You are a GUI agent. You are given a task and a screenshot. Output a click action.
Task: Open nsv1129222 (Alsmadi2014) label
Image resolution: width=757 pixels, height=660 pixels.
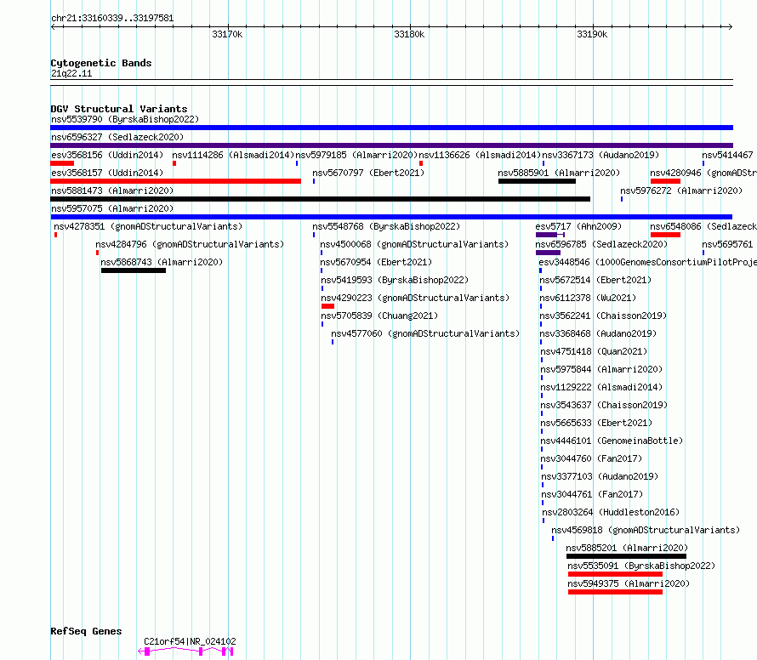(601, 387)
